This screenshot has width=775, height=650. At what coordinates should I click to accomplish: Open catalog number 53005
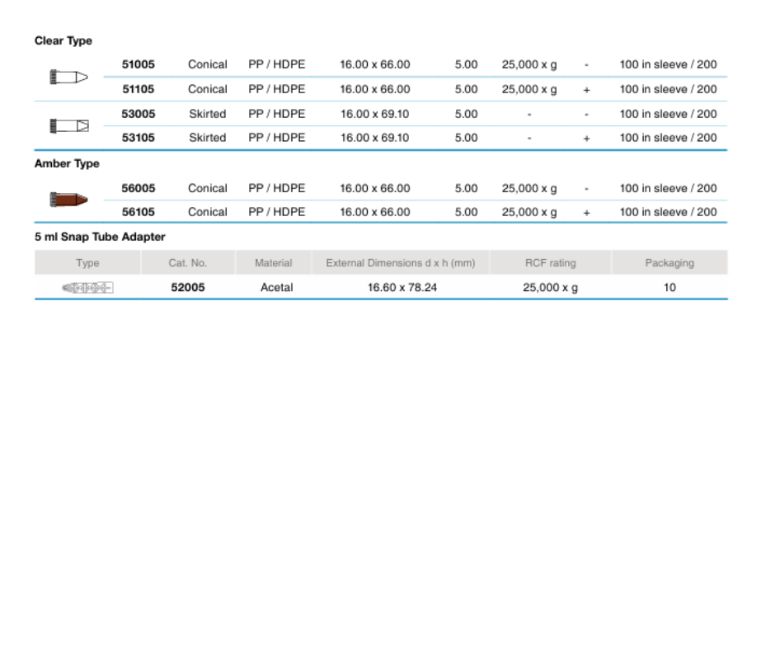(x=139, y=114)
